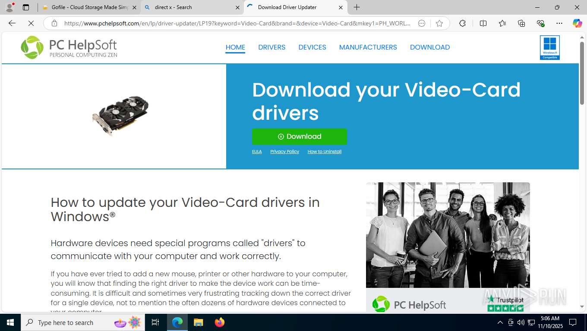Open the volume control tray icon
Viewport: 587px width, 331px height.
point(521,322)
